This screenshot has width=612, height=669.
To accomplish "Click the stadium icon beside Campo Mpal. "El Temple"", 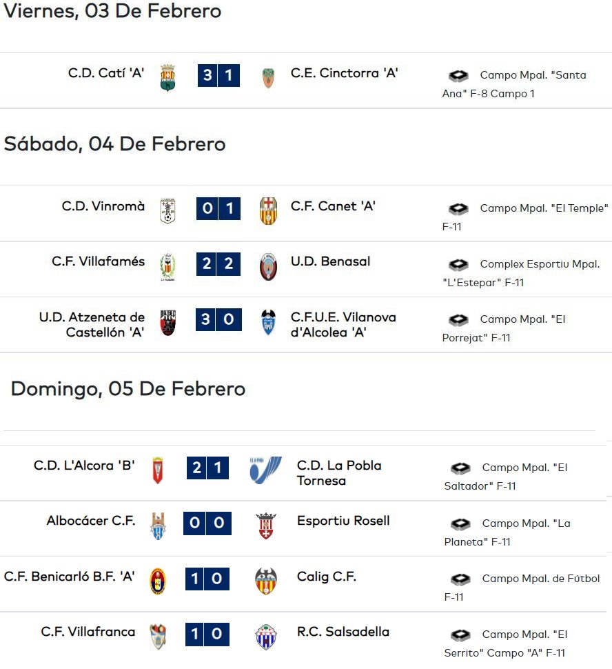I will pos(458,209).
